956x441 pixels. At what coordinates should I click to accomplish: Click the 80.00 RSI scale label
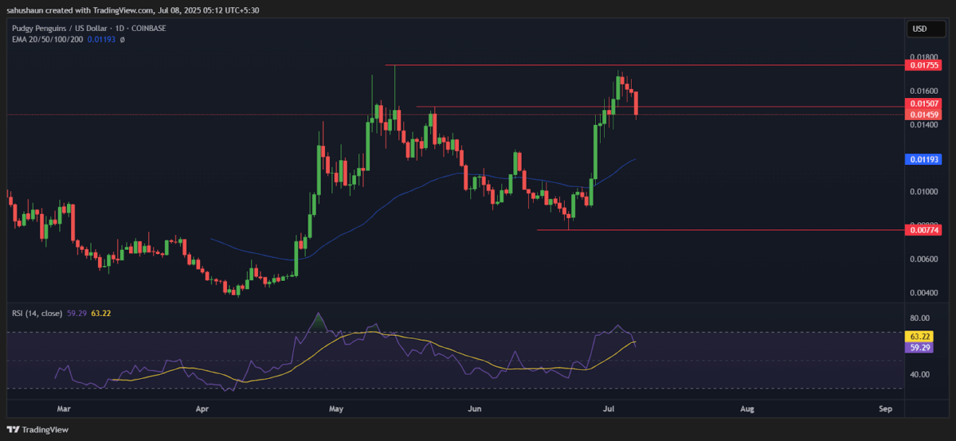[919, 318]
